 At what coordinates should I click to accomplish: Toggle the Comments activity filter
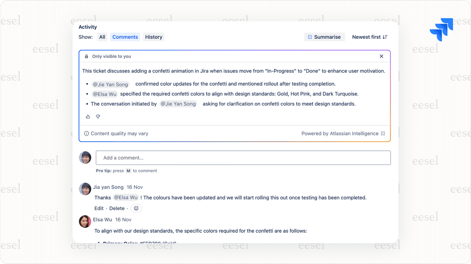[125, 37]
